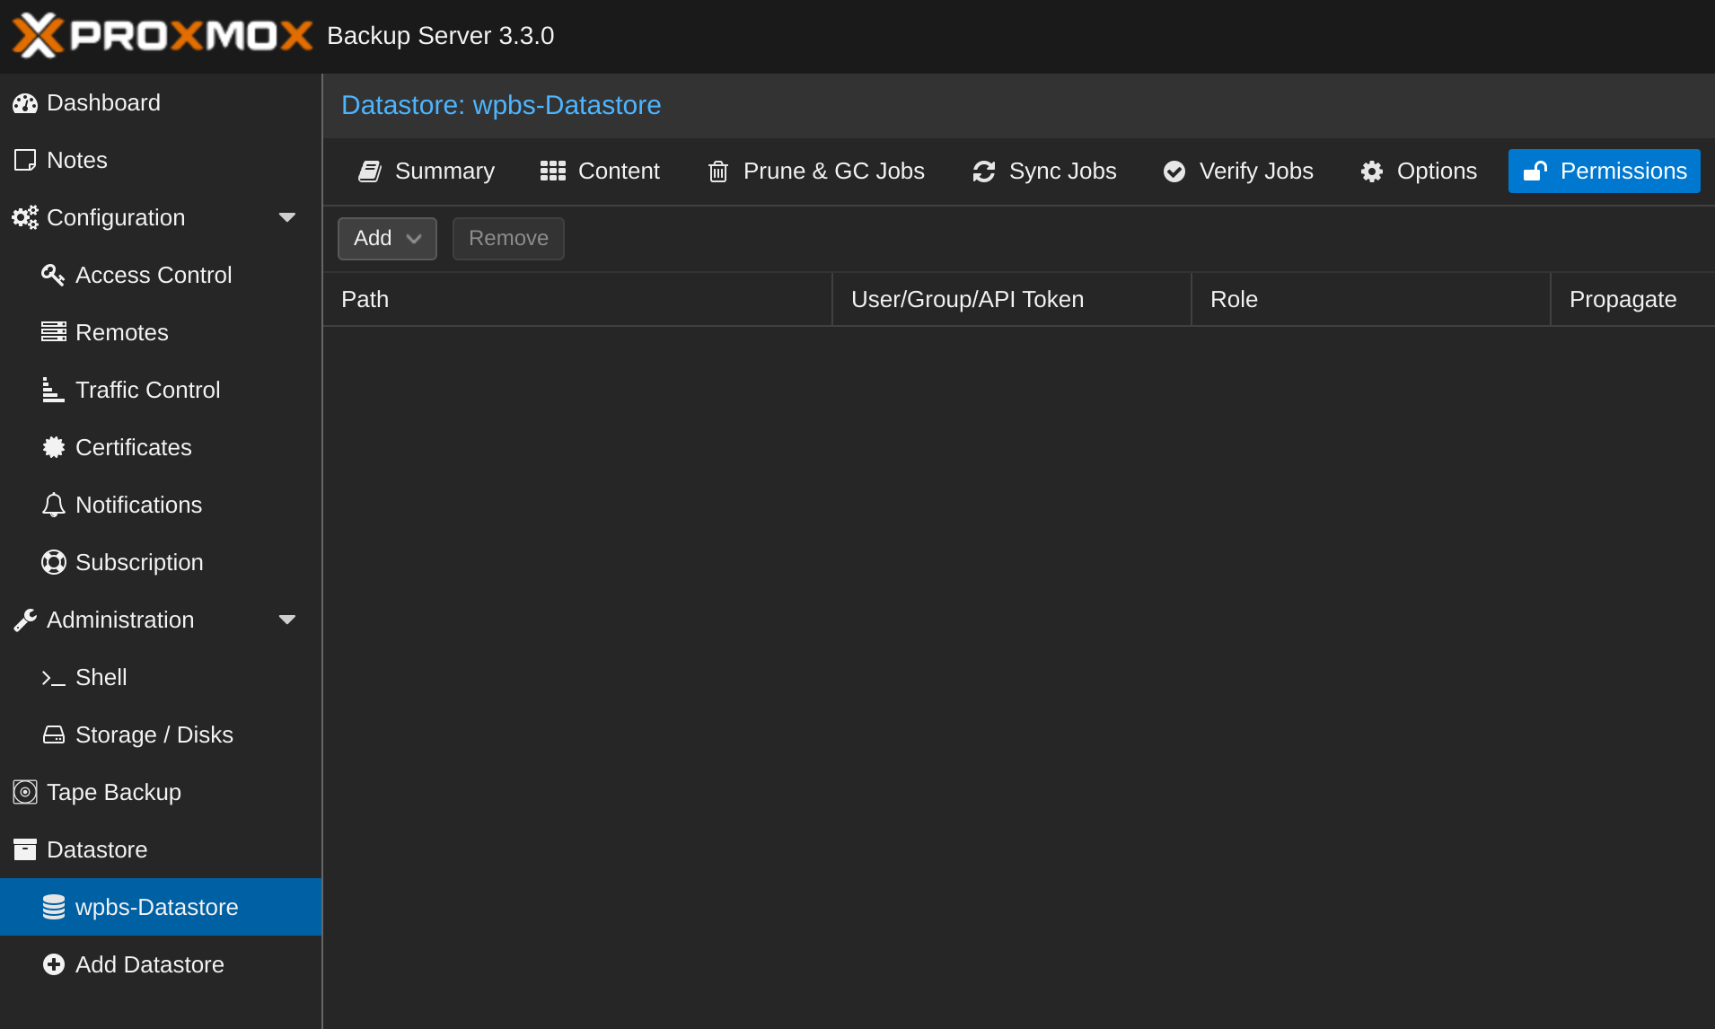Click the Access Control key icon
The height and width of the screenshot is (1029, 1715).
(x=53, y=275)
